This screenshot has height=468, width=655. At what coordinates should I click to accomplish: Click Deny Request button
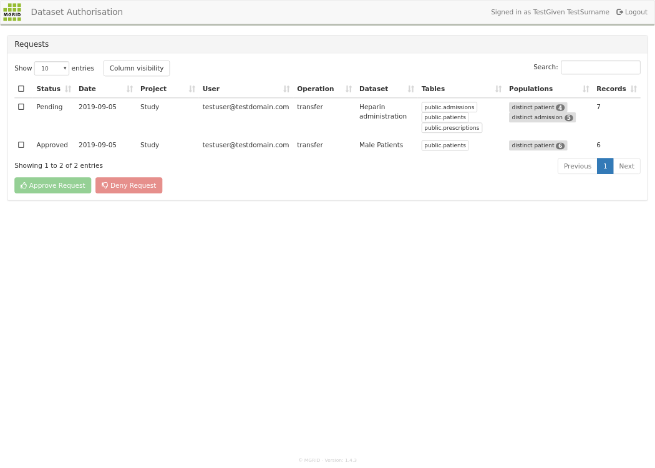point(129,185)
